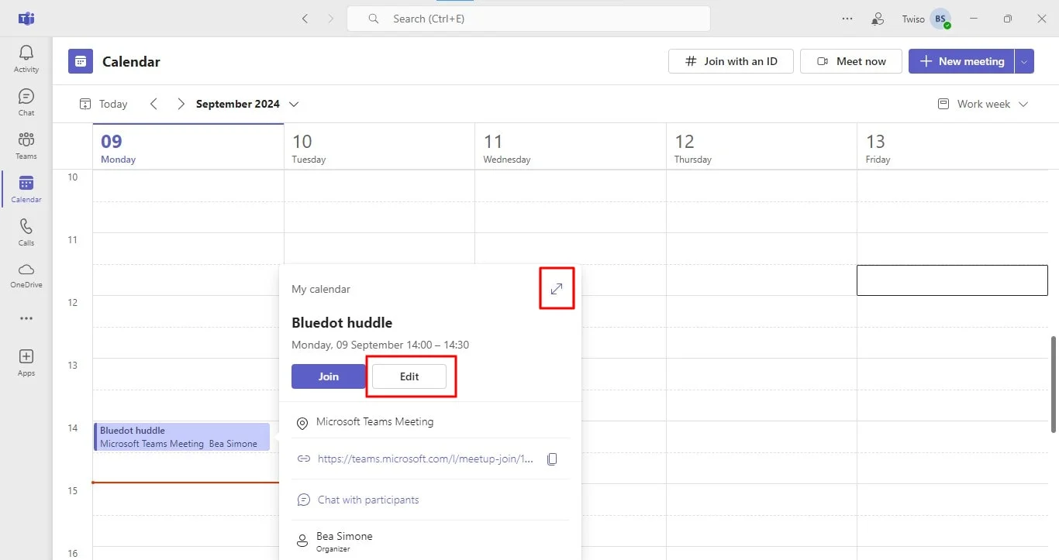Open the teams.microsoft.com meetup-join link
Screen dimensions: 1059x560
426,459
